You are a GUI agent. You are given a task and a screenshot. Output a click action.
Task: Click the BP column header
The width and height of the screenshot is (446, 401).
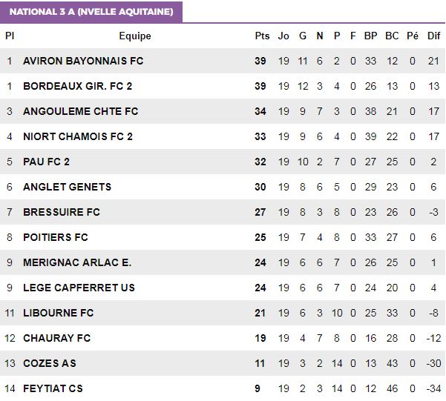pos(370,36)
